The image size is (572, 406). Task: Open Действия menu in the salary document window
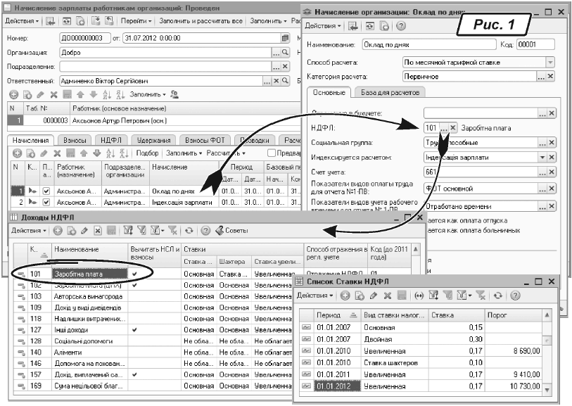pos(22,22)
